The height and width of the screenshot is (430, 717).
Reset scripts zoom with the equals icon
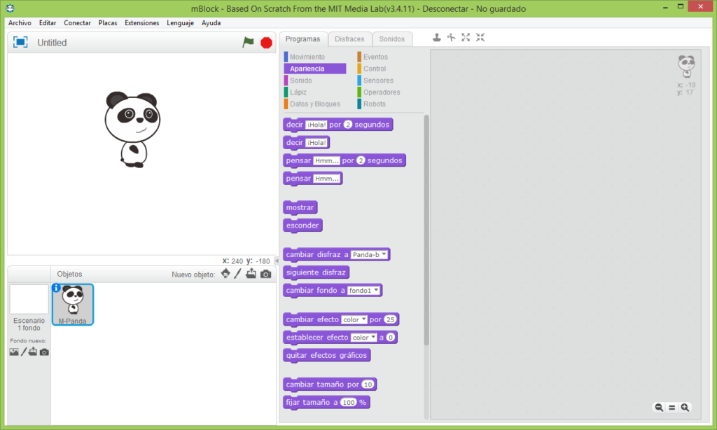tap(672, 408)
